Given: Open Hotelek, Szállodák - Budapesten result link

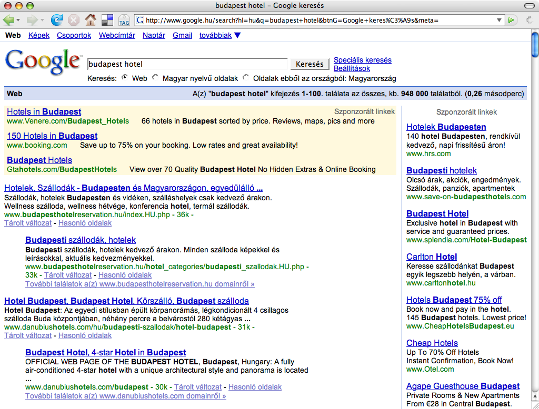Looking at the screenshot, I should coord(133,188).
